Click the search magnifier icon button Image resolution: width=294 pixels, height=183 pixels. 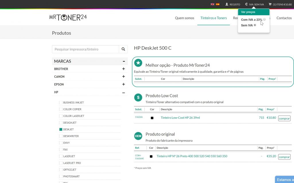point(123,49)
